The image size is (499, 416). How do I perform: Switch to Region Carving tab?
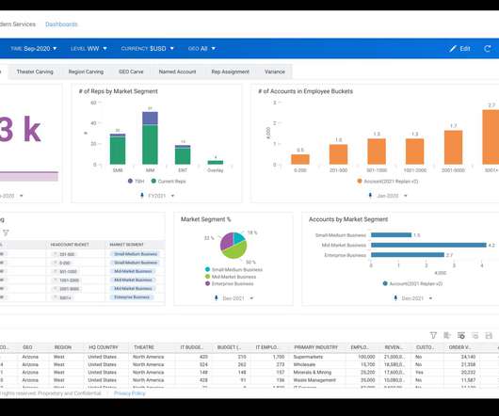[86, 72]
